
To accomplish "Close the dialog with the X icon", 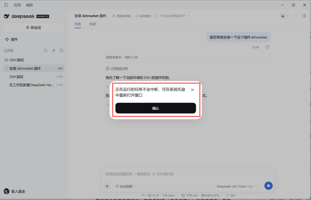I will 192,90.
